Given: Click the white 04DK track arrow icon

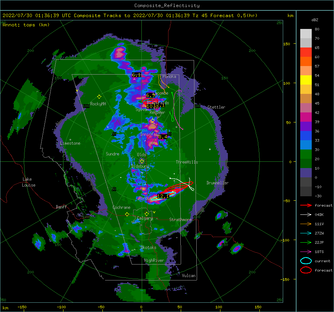Looking at the screenshot, I should (x=306, y=215).
